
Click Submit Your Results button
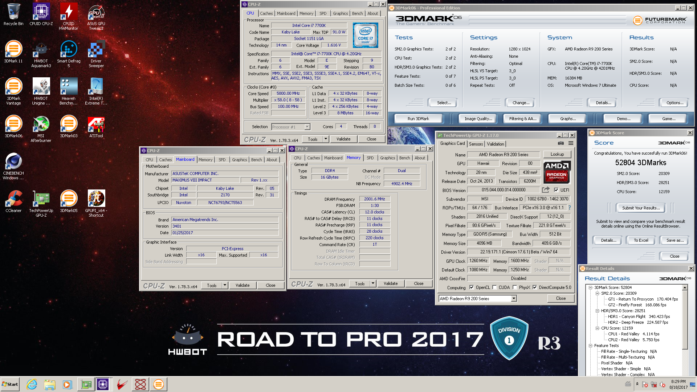pyautogui.click(x=641, y=208)
